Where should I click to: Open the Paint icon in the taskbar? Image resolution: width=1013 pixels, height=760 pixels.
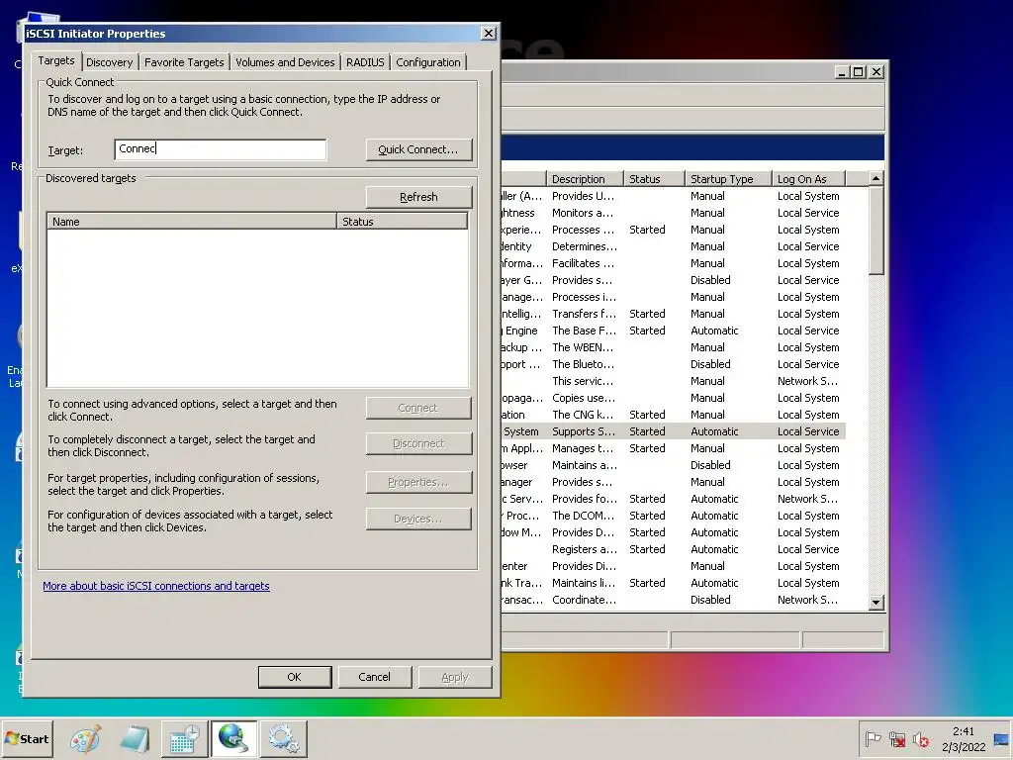(86, 738)
